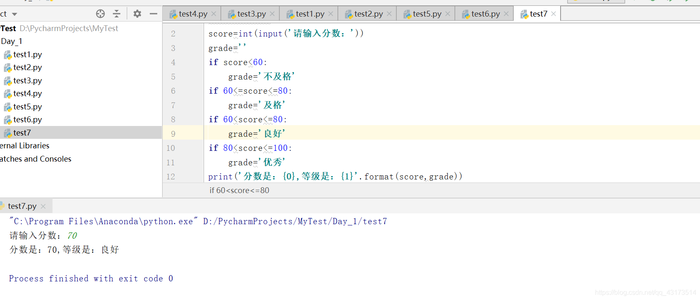Close the test7 editor tab
The width and height of the screenshot is (700, 300).
(554, 14)
